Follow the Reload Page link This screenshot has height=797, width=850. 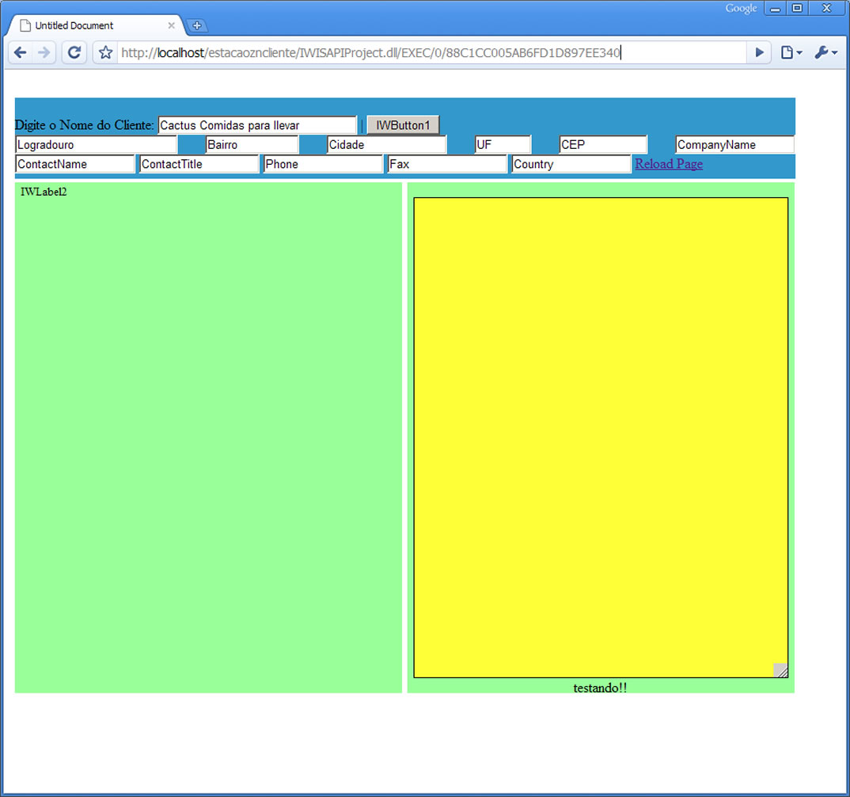coord(669,164)
